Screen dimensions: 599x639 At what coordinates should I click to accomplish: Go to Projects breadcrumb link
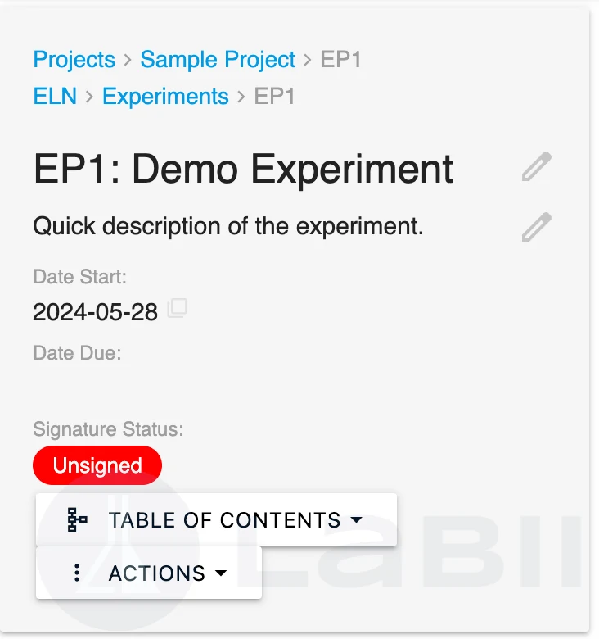click(74, 60)
